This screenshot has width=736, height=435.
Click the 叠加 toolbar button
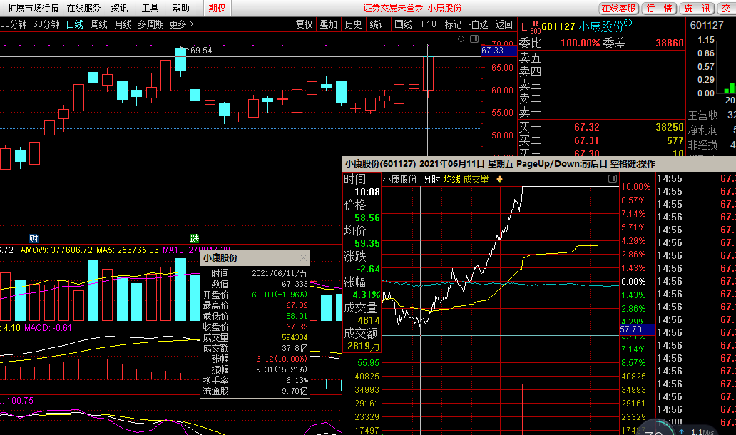click(329, 24)
